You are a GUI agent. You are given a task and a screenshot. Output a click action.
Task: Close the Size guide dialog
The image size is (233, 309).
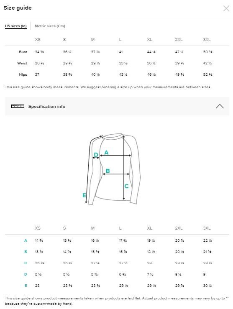(226, 8)
